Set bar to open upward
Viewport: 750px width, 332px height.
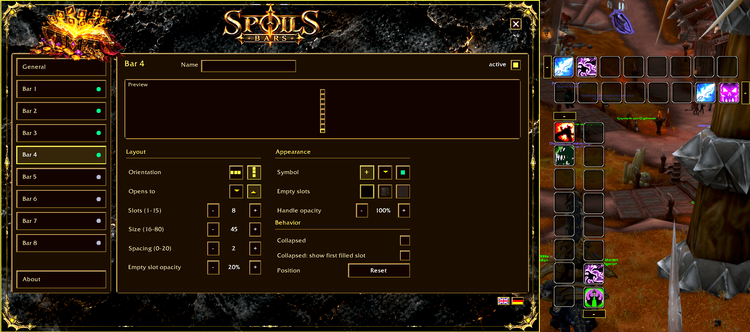(x=254, y=191)
